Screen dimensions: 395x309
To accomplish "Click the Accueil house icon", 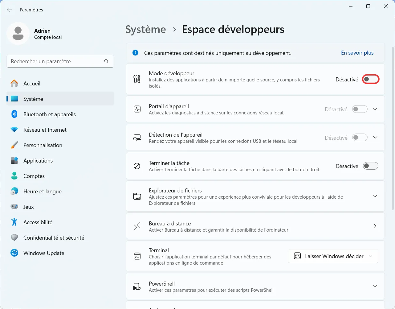I will click(x=14, y=83).
